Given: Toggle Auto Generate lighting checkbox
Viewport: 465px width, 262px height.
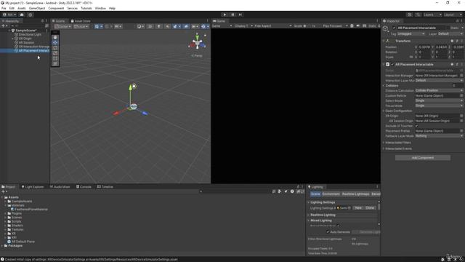Looking at the screenshot, I should point(328,232).
